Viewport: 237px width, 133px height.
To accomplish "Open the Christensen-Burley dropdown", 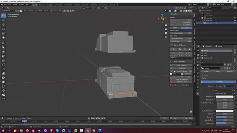I will 224,93.
